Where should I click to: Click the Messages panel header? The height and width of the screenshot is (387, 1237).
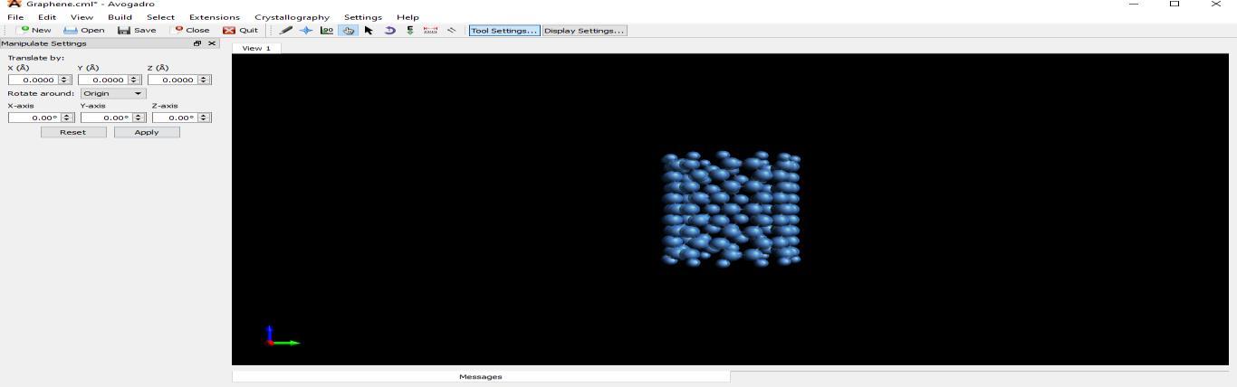(481, 376)
